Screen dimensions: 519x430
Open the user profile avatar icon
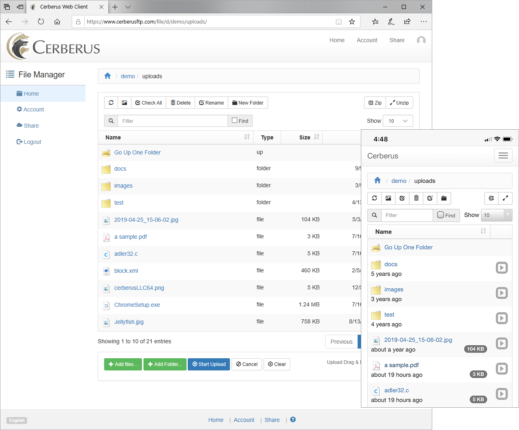(x=421, y=40)
